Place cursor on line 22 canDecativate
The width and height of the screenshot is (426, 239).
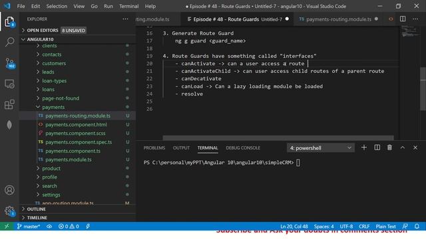201,78
